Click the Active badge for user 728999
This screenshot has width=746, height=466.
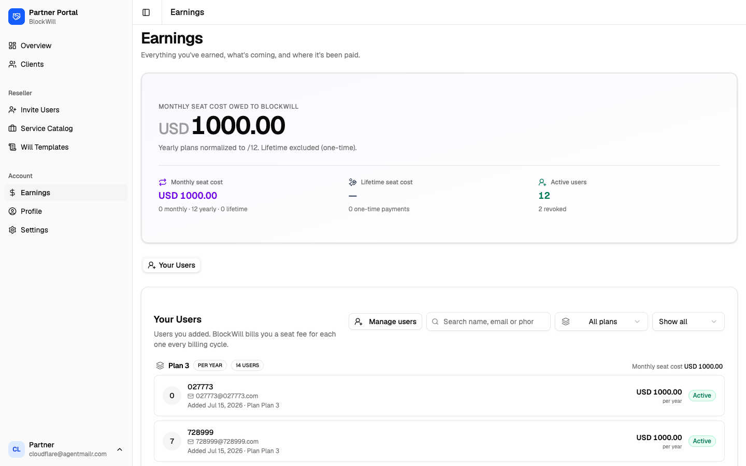(702, 441)
